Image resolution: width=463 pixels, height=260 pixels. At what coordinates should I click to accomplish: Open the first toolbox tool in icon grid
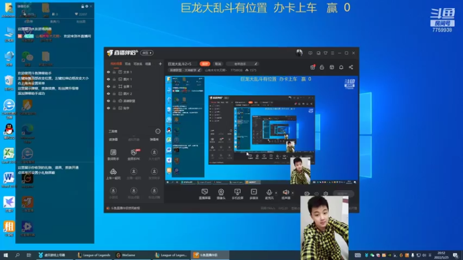(113, 154)
